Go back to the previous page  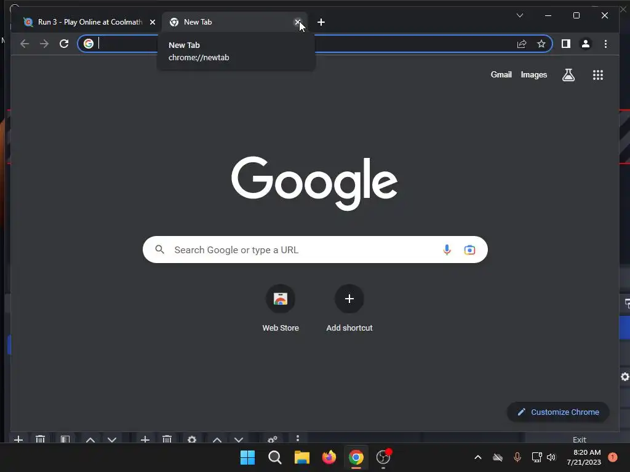[x=25, y=44]
